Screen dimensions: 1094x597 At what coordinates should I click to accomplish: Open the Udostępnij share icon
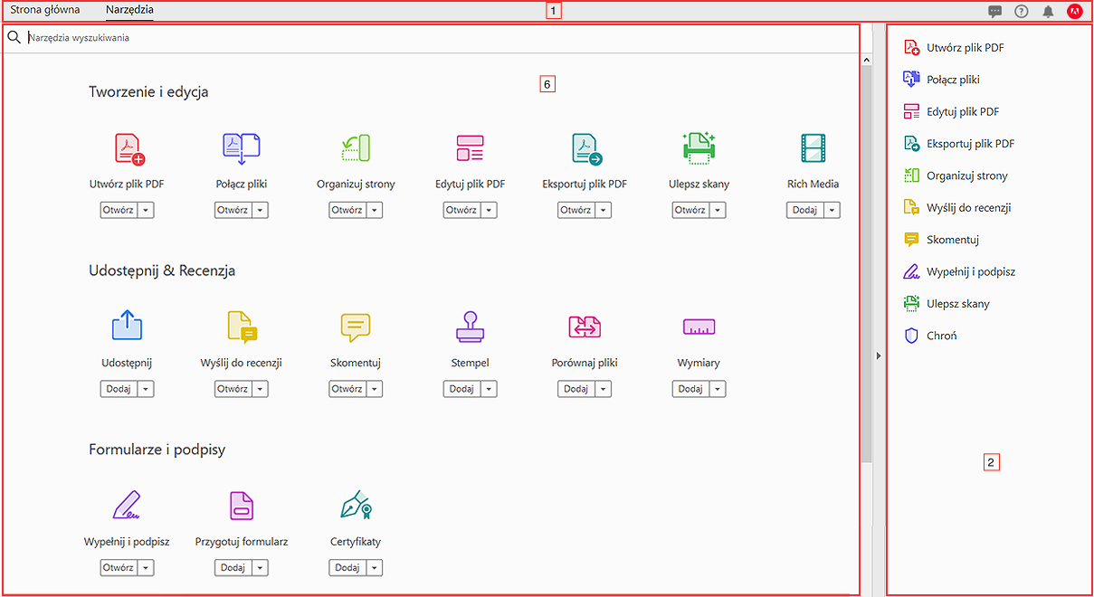click(x=127, y=326)
